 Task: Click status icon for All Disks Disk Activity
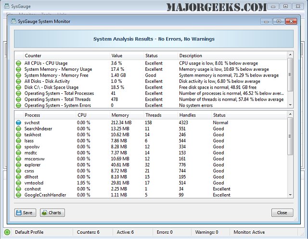[18, 81]
